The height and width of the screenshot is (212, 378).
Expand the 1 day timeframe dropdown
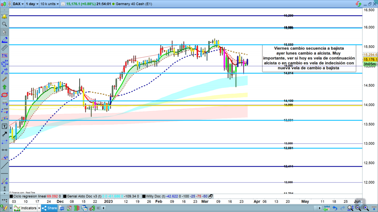pyautogui.click(x=31, y=4)
